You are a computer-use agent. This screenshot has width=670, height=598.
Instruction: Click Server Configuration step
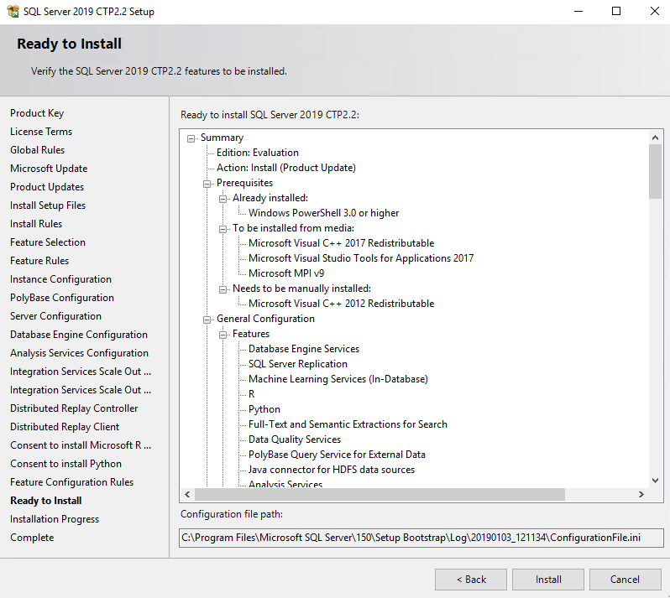[55, 316]
